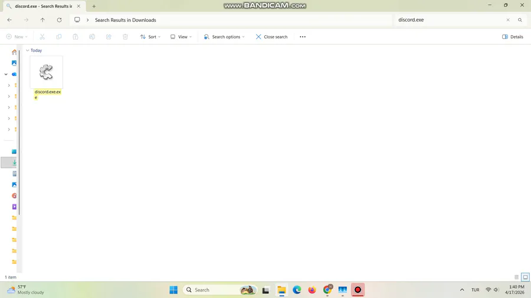Click the discord.exe.exe file name

click(x=47, y=95)
